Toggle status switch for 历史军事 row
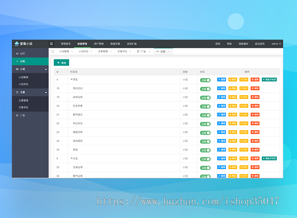297x218 pixels. coord(205,106)
